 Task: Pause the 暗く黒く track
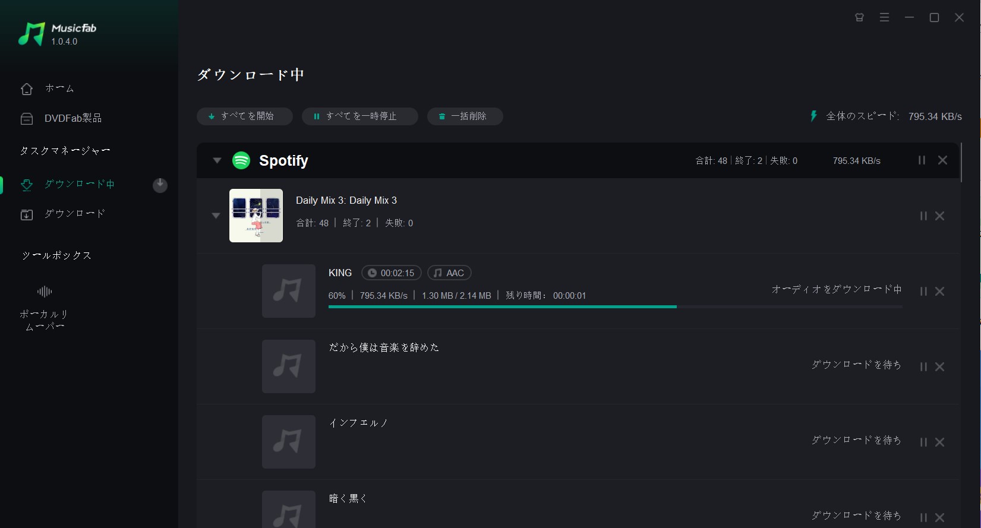923,518
